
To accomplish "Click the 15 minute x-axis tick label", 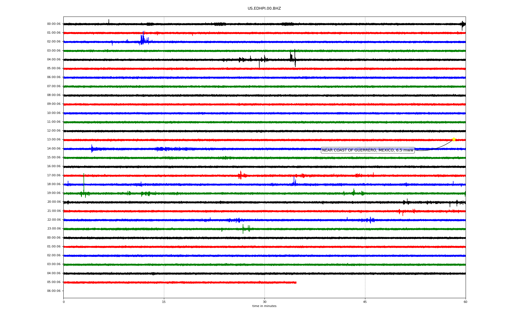I will click(164, 302).
